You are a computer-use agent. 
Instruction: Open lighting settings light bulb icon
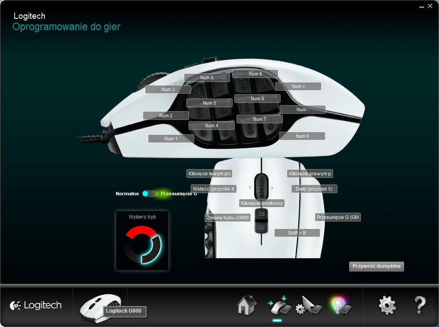pyautogui.click(x=341, y=305)
